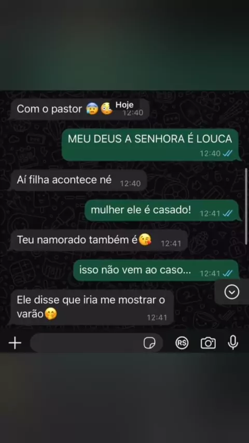Select "Teu namorado também é" message
249x443 pixels.
coord(98,240)
